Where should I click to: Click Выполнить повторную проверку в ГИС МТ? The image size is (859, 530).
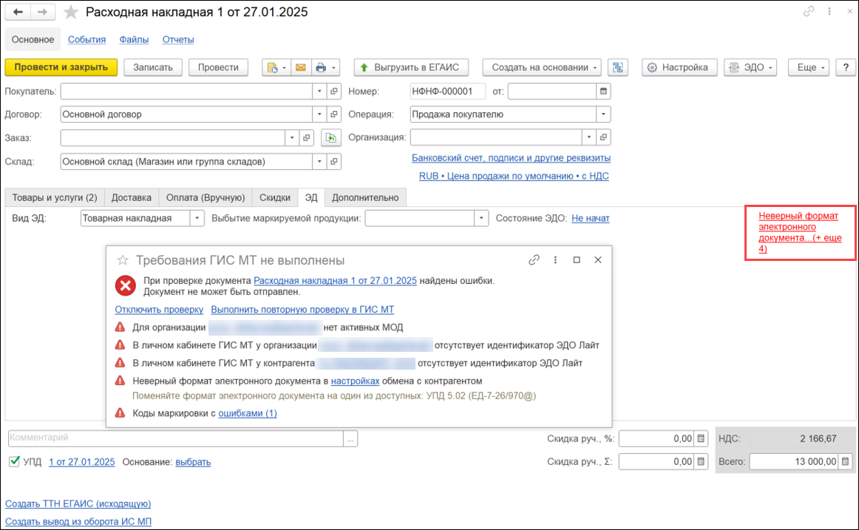(x=302, y=309)
